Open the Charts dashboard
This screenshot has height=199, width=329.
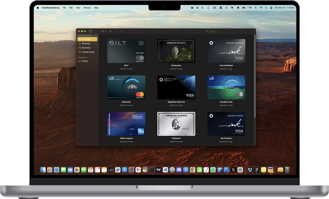(x=87, y=61)
